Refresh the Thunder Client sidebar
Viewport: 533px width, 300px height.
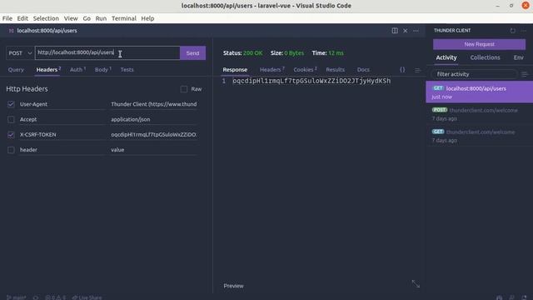513,31
